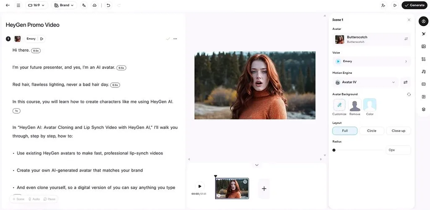430x210 pixels.
Task: Insert a Pause from the bottom bar
Action: click(x=50, y=199)
